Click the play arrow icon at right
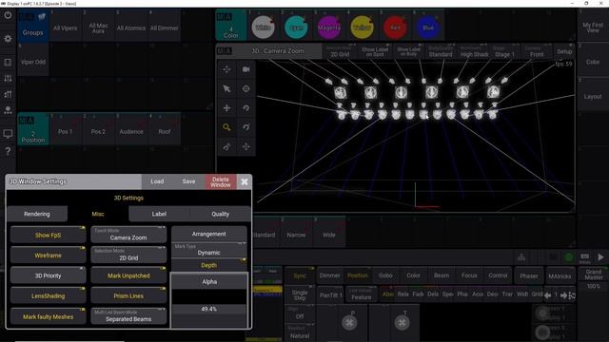Screen dimensions: 609x342 coord(600,256)
